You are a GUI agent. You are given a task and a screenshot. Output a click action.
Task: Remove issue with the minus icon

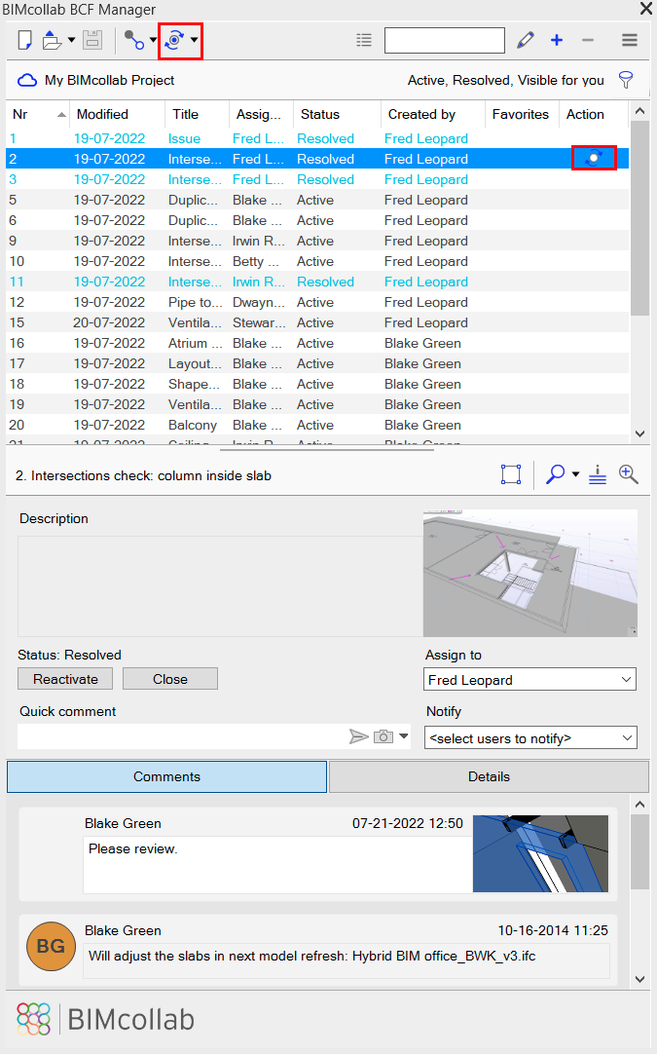click(x=588, y=40)
